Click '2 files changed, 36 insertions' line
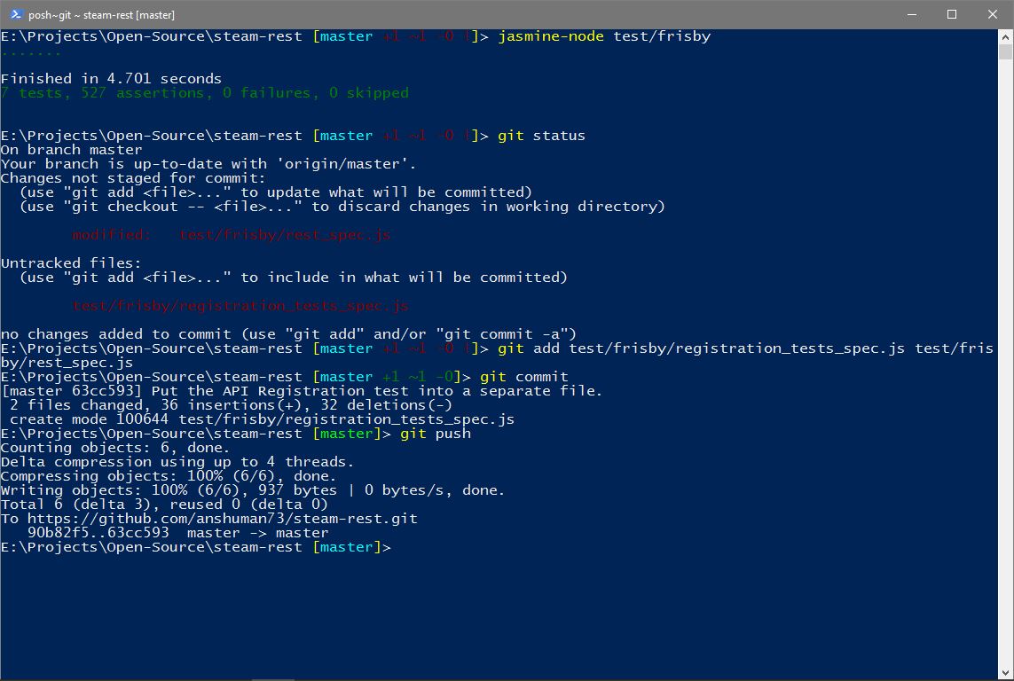1014x681 pixels. coord(231,405)
